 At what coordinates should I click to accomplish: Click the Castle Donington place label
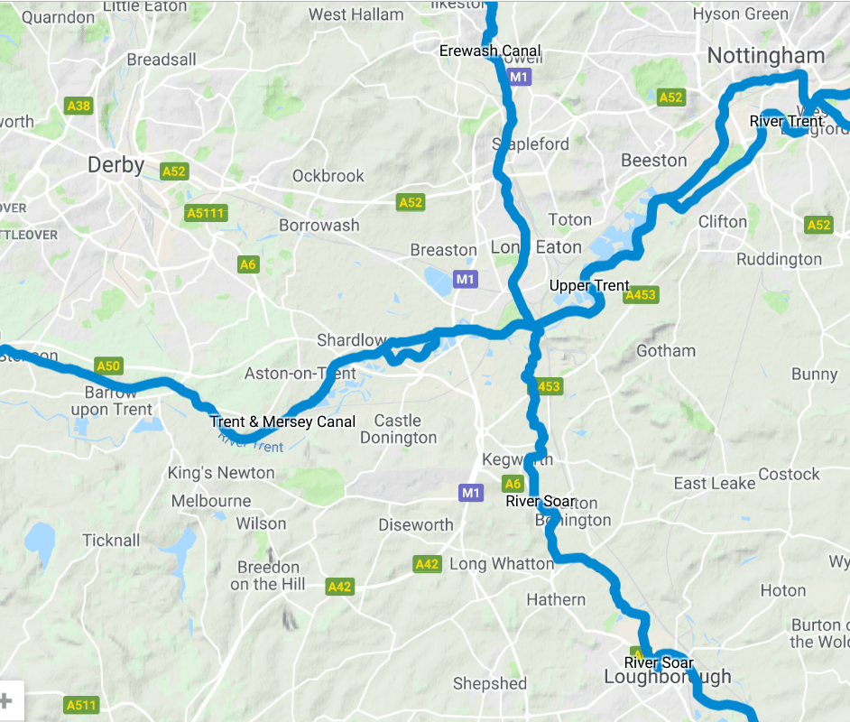[399, 430]
